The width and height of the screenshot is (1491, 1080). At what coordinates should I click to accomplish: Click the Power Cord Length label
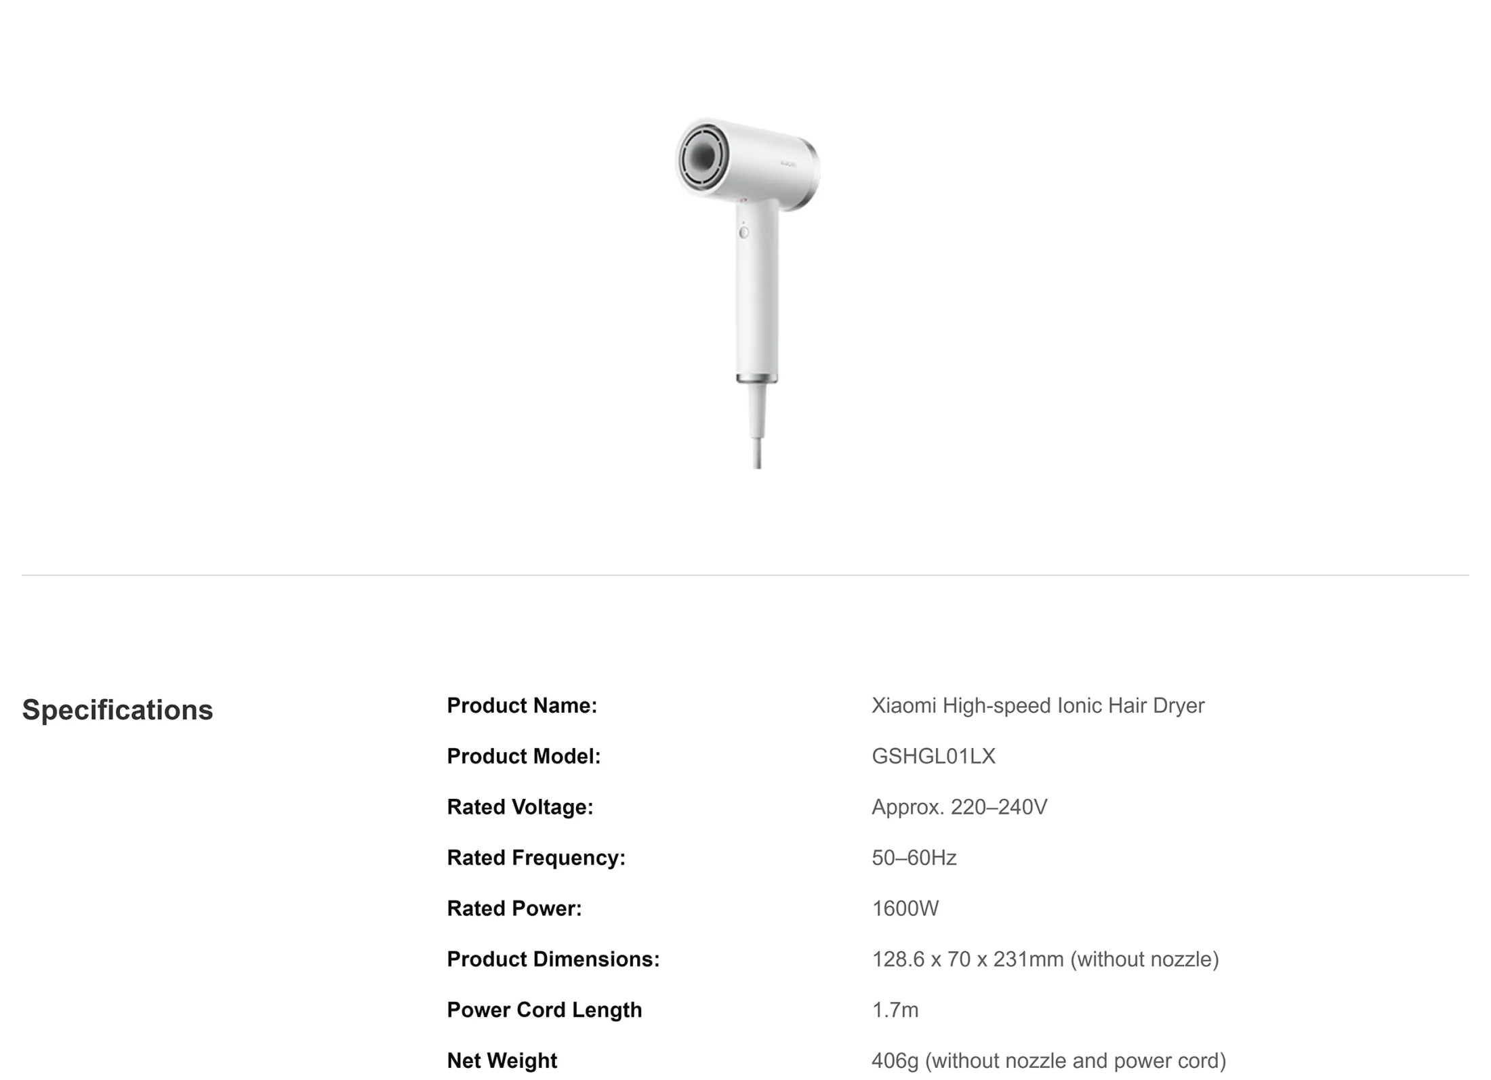[544, 1010]
